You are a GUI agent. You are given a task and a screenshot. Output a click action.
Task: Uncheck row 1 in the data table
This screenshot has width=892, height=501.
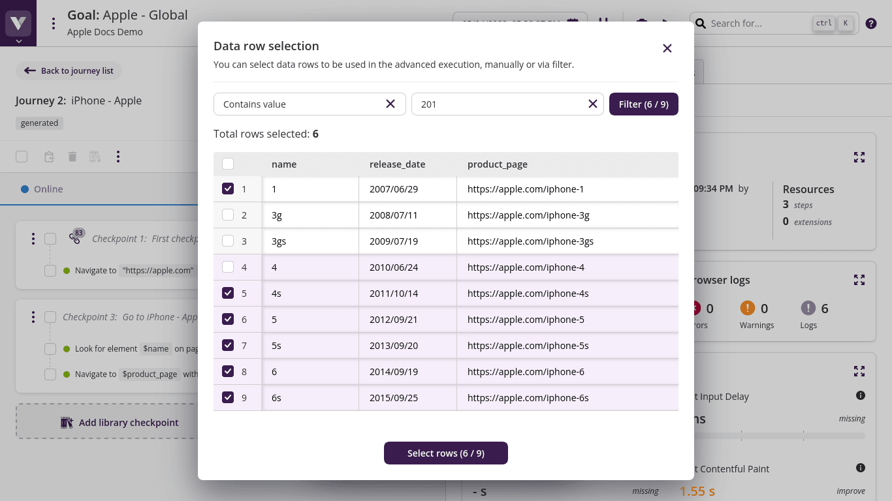tap(228, 189)
